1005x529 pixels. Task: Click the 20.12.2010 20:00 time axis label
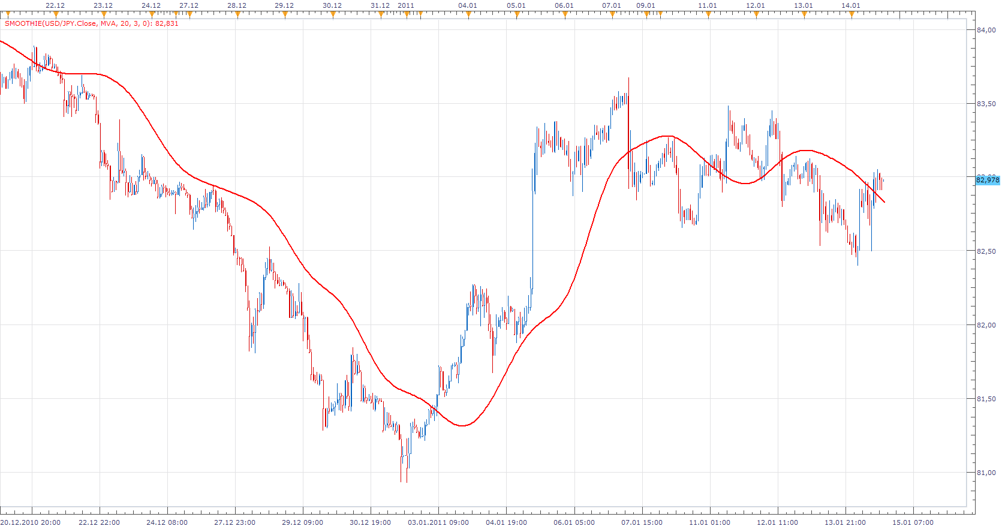click(x=31, y=522)
